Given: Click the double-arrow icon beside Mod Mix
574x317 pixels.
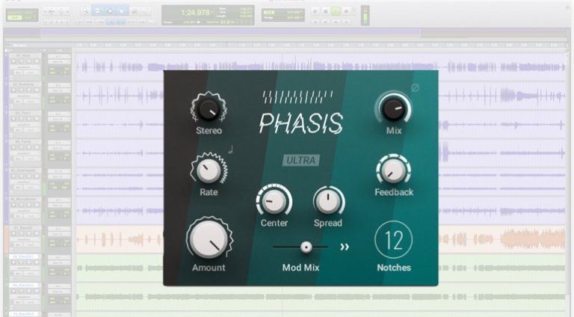Looking at the screenshot, I should [x=345, y=247].
